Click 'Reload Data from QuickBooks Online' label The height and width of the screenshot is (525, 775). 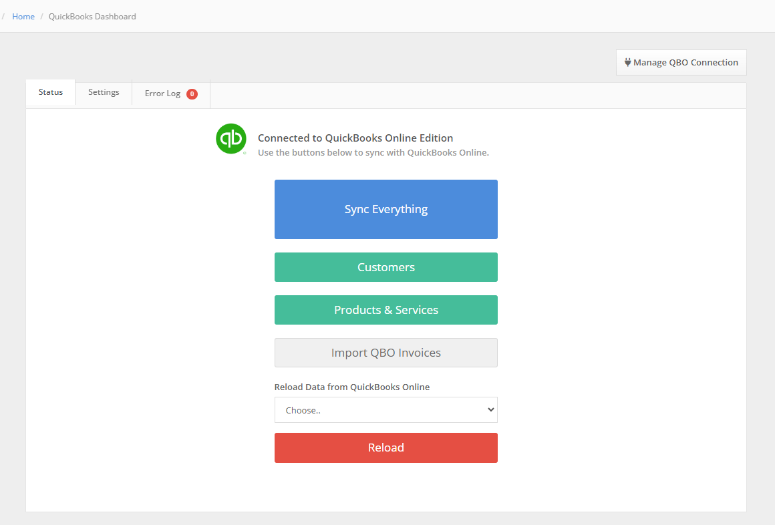[352, 387]
